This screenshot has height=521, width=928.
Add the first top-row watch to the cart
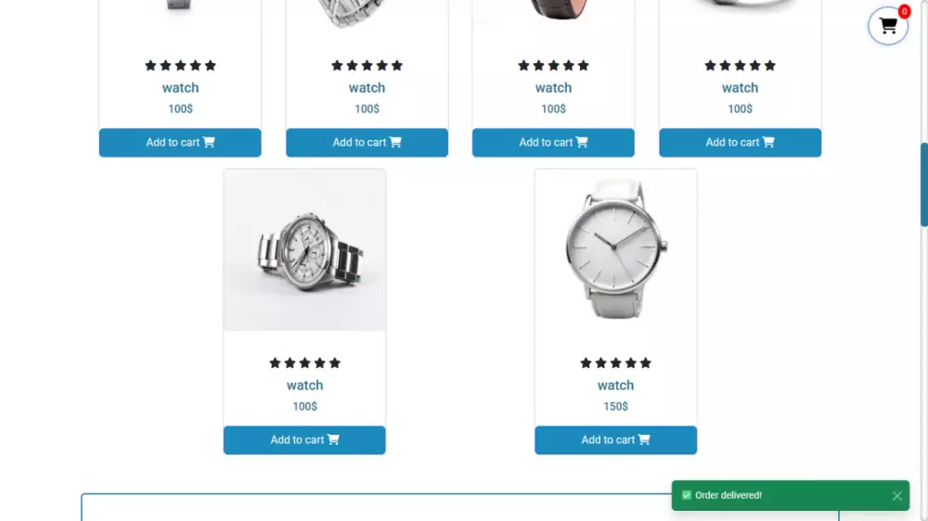180,143
